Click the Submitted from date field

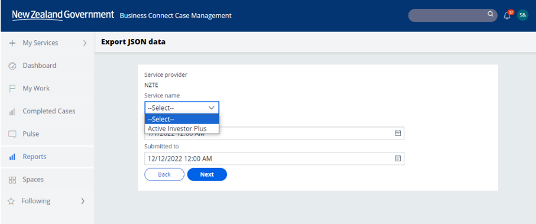pos(275,133)
